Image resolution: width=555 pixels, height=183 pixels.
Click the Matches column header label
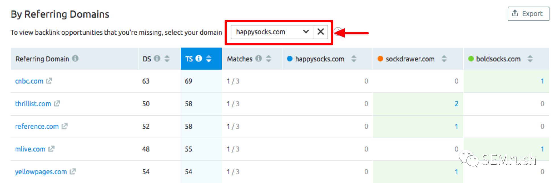tap(240, 59)
